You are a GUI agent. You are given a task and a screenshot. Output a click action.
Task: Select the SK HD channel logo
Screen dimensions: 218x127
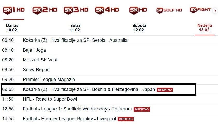click(x=138, y=10)
